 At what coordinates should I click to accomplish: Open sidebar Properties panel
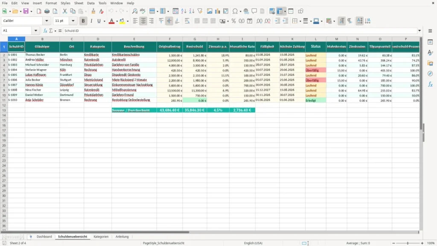click(x=430, y=42)
